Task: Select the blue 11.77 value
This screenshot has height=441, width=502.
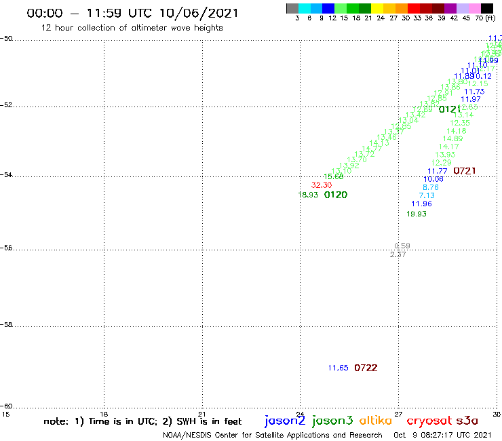Action: 438,172
